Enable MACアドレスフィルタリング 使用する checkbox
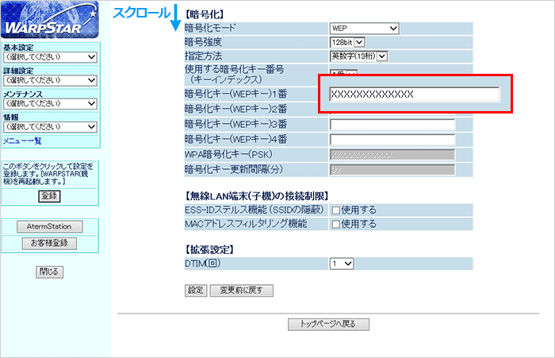555x358 pixels. pyautogui.click(x=335, y=225)
